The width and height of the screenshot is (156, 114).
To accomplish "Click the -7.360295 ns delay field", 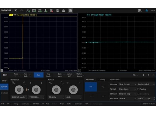I will (36, 97).
